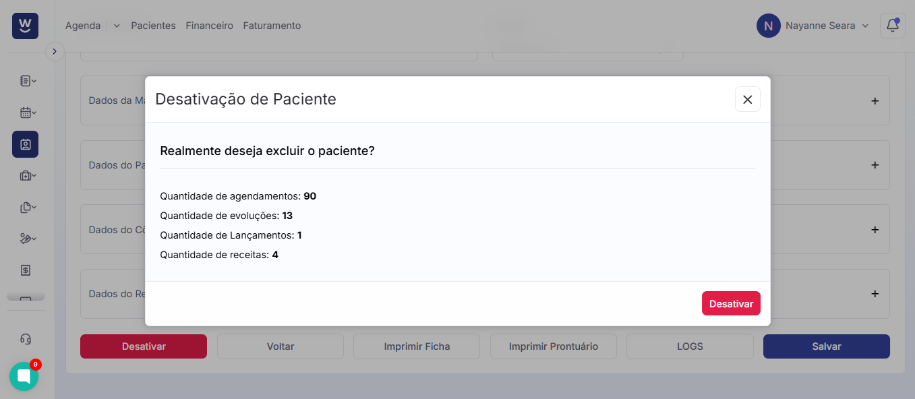
Task: Close the Desativação de Paciente dialog
Action: 747,99
